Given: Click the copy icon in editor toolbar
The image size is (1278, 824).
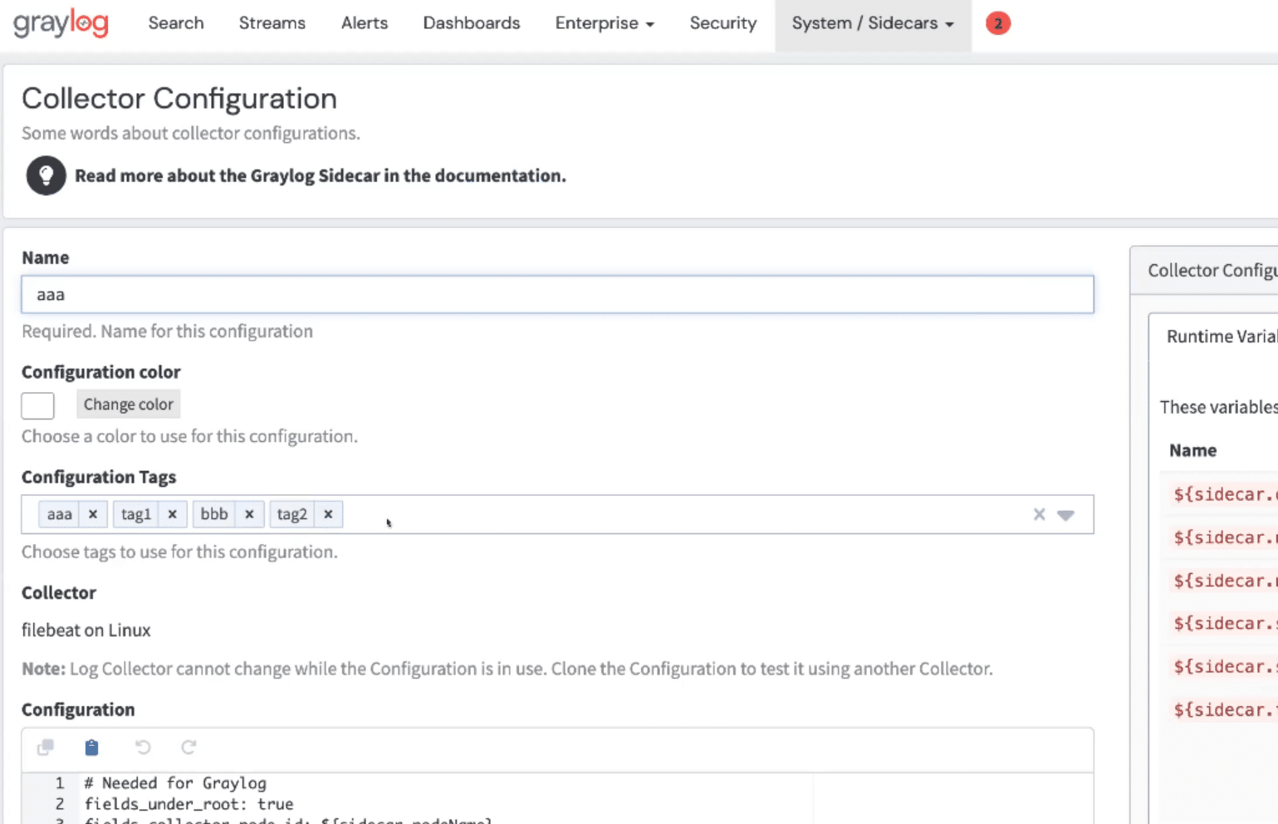Looking at the screenshot, I should point(46,748).
